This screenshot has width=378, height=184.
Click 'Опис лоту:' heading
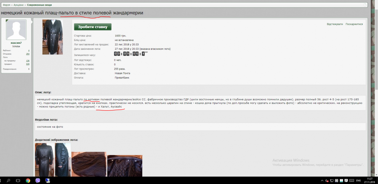tap(43, 92)
